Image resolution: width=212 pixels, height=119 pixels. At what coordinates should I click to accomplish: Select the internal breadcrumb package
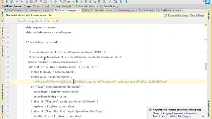pyautogui.click(x=81, y=6)
